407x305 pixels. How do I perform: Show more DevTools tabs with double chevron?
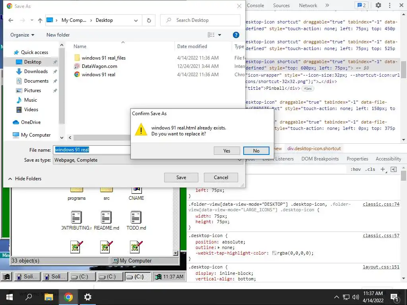coord(327,5)
